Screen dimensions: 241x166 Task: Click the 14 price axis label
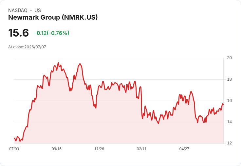(x=230, y=122)
